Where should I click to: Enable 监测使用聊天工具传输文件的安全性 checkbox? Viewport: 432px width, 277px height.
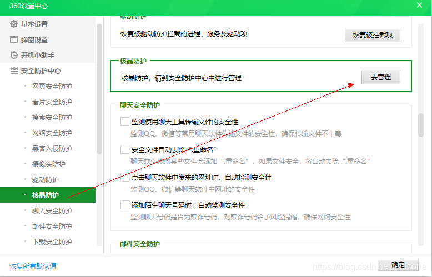tap(125, 122)
